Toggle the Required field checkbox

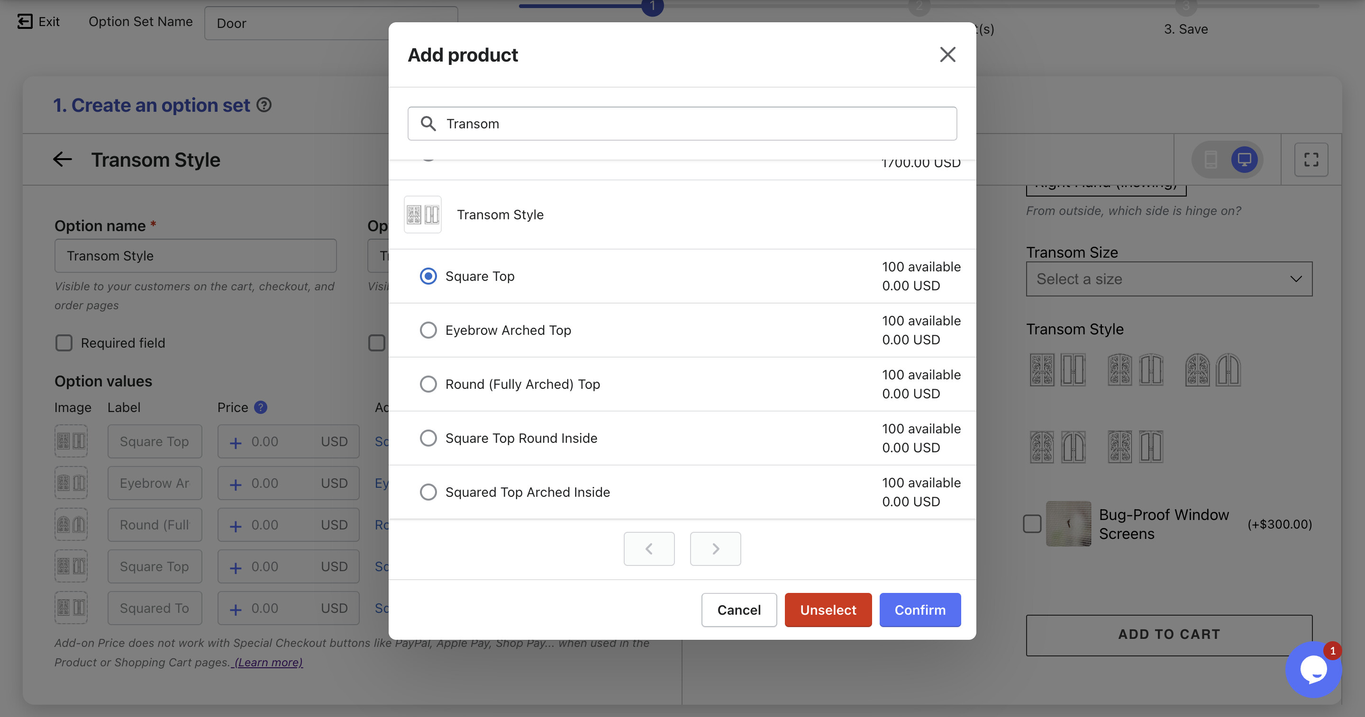tap(64, 342)
